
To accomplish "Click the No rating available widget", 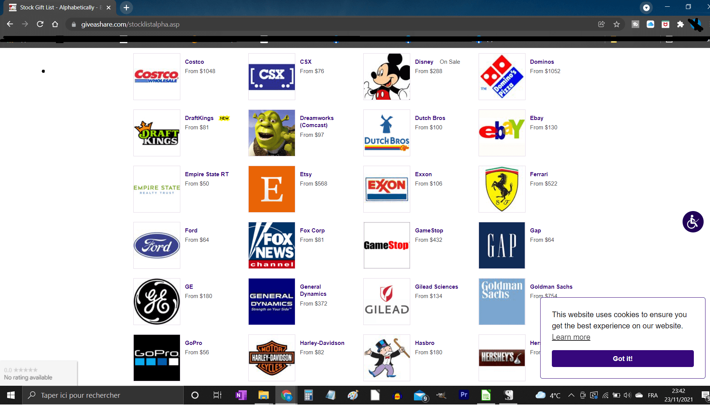I will coord(39,373).
